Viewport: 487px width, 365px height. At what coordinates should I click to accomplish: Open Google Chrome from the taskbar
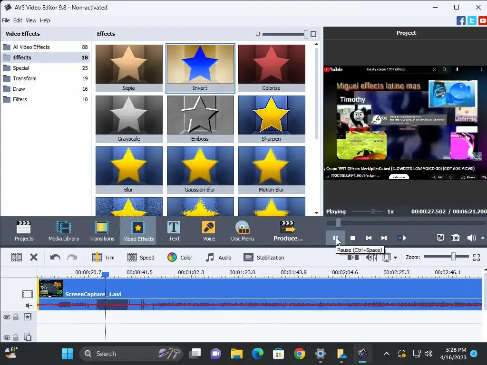[x=300, y=354]
